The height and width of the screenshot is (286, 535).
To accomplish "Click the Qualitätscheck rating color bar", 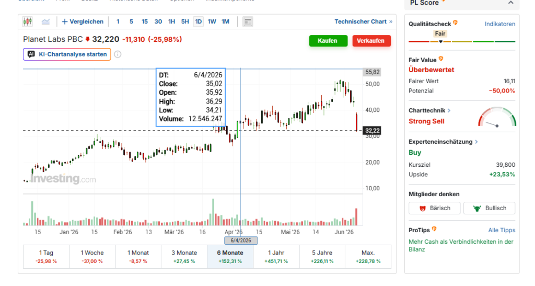I will point(462,41).
